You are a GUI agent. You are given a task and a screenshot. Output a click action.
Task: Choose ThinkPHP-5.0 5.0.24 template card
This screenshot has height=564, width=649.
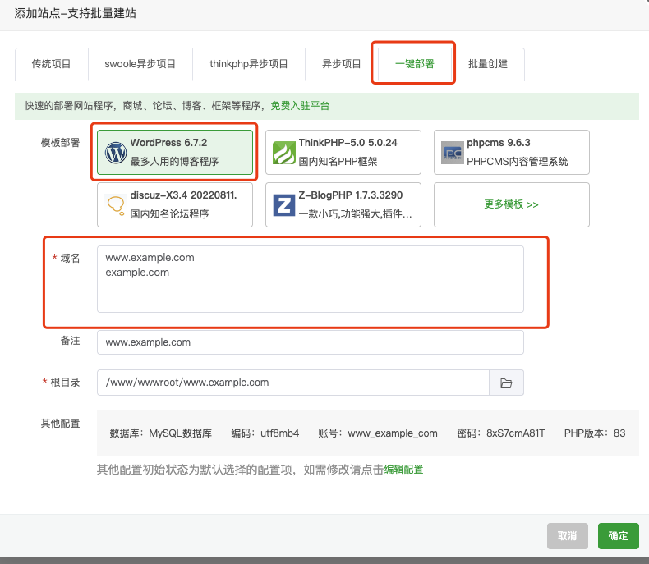pyautogui.click(x=343, y=152)
